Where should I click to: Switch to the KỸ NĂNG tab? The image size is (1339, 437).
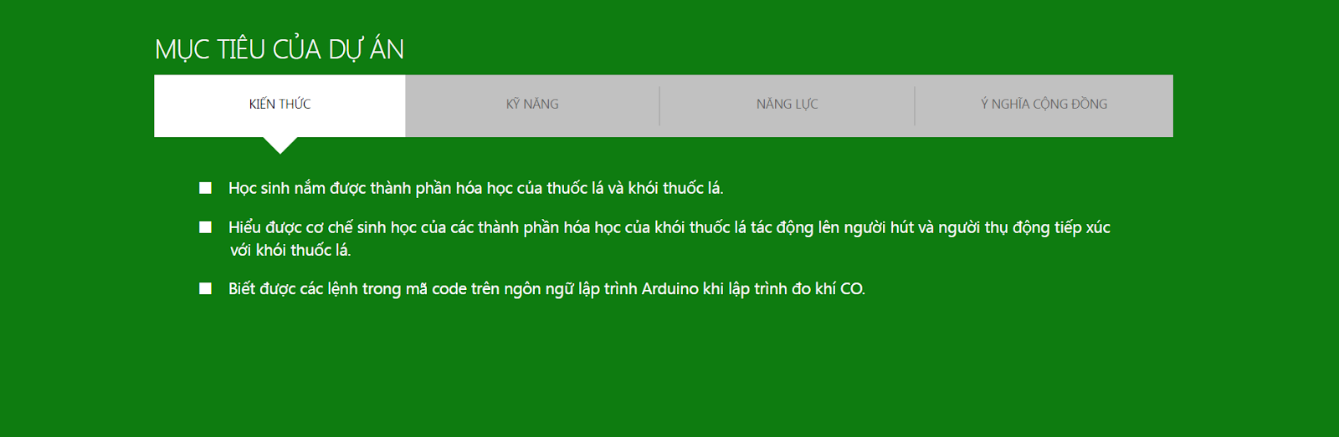pos(532,105)
